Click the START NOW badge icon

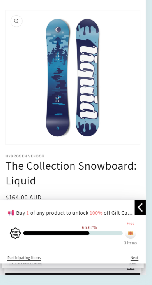15,233
